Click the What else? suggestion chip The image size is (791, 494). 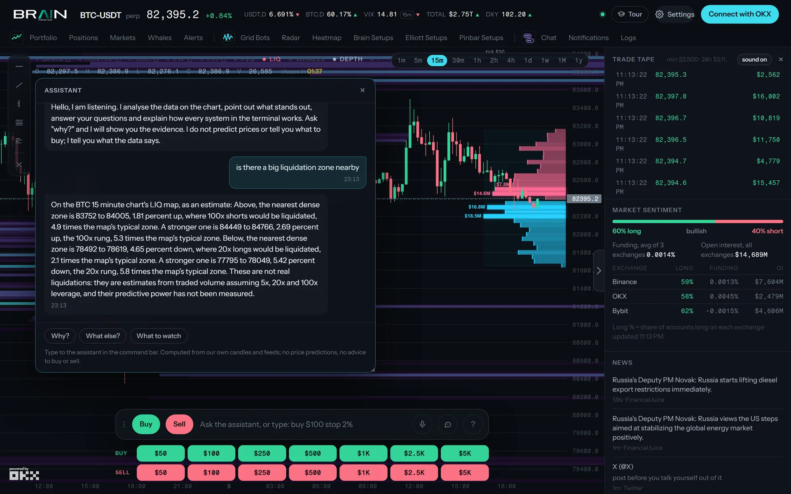point(103,336)
